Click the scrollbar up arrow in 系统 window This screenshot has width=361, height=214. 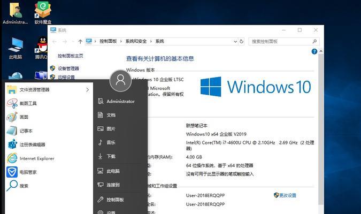click(321, 51)
